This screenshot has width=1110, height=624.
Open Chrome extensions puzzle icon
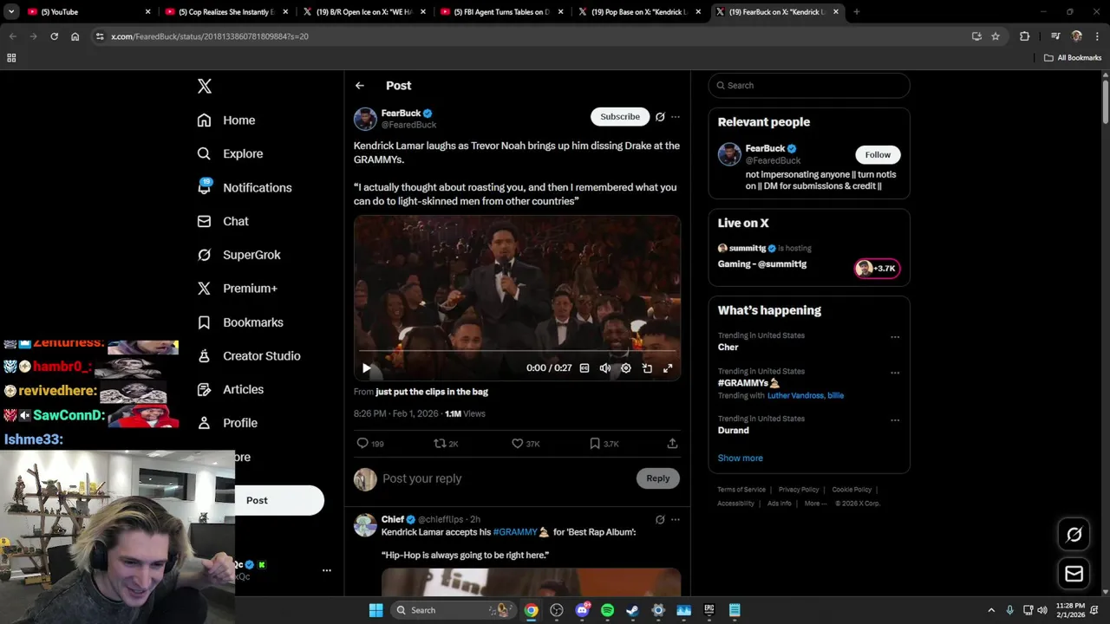click(x=1025, y=36)
